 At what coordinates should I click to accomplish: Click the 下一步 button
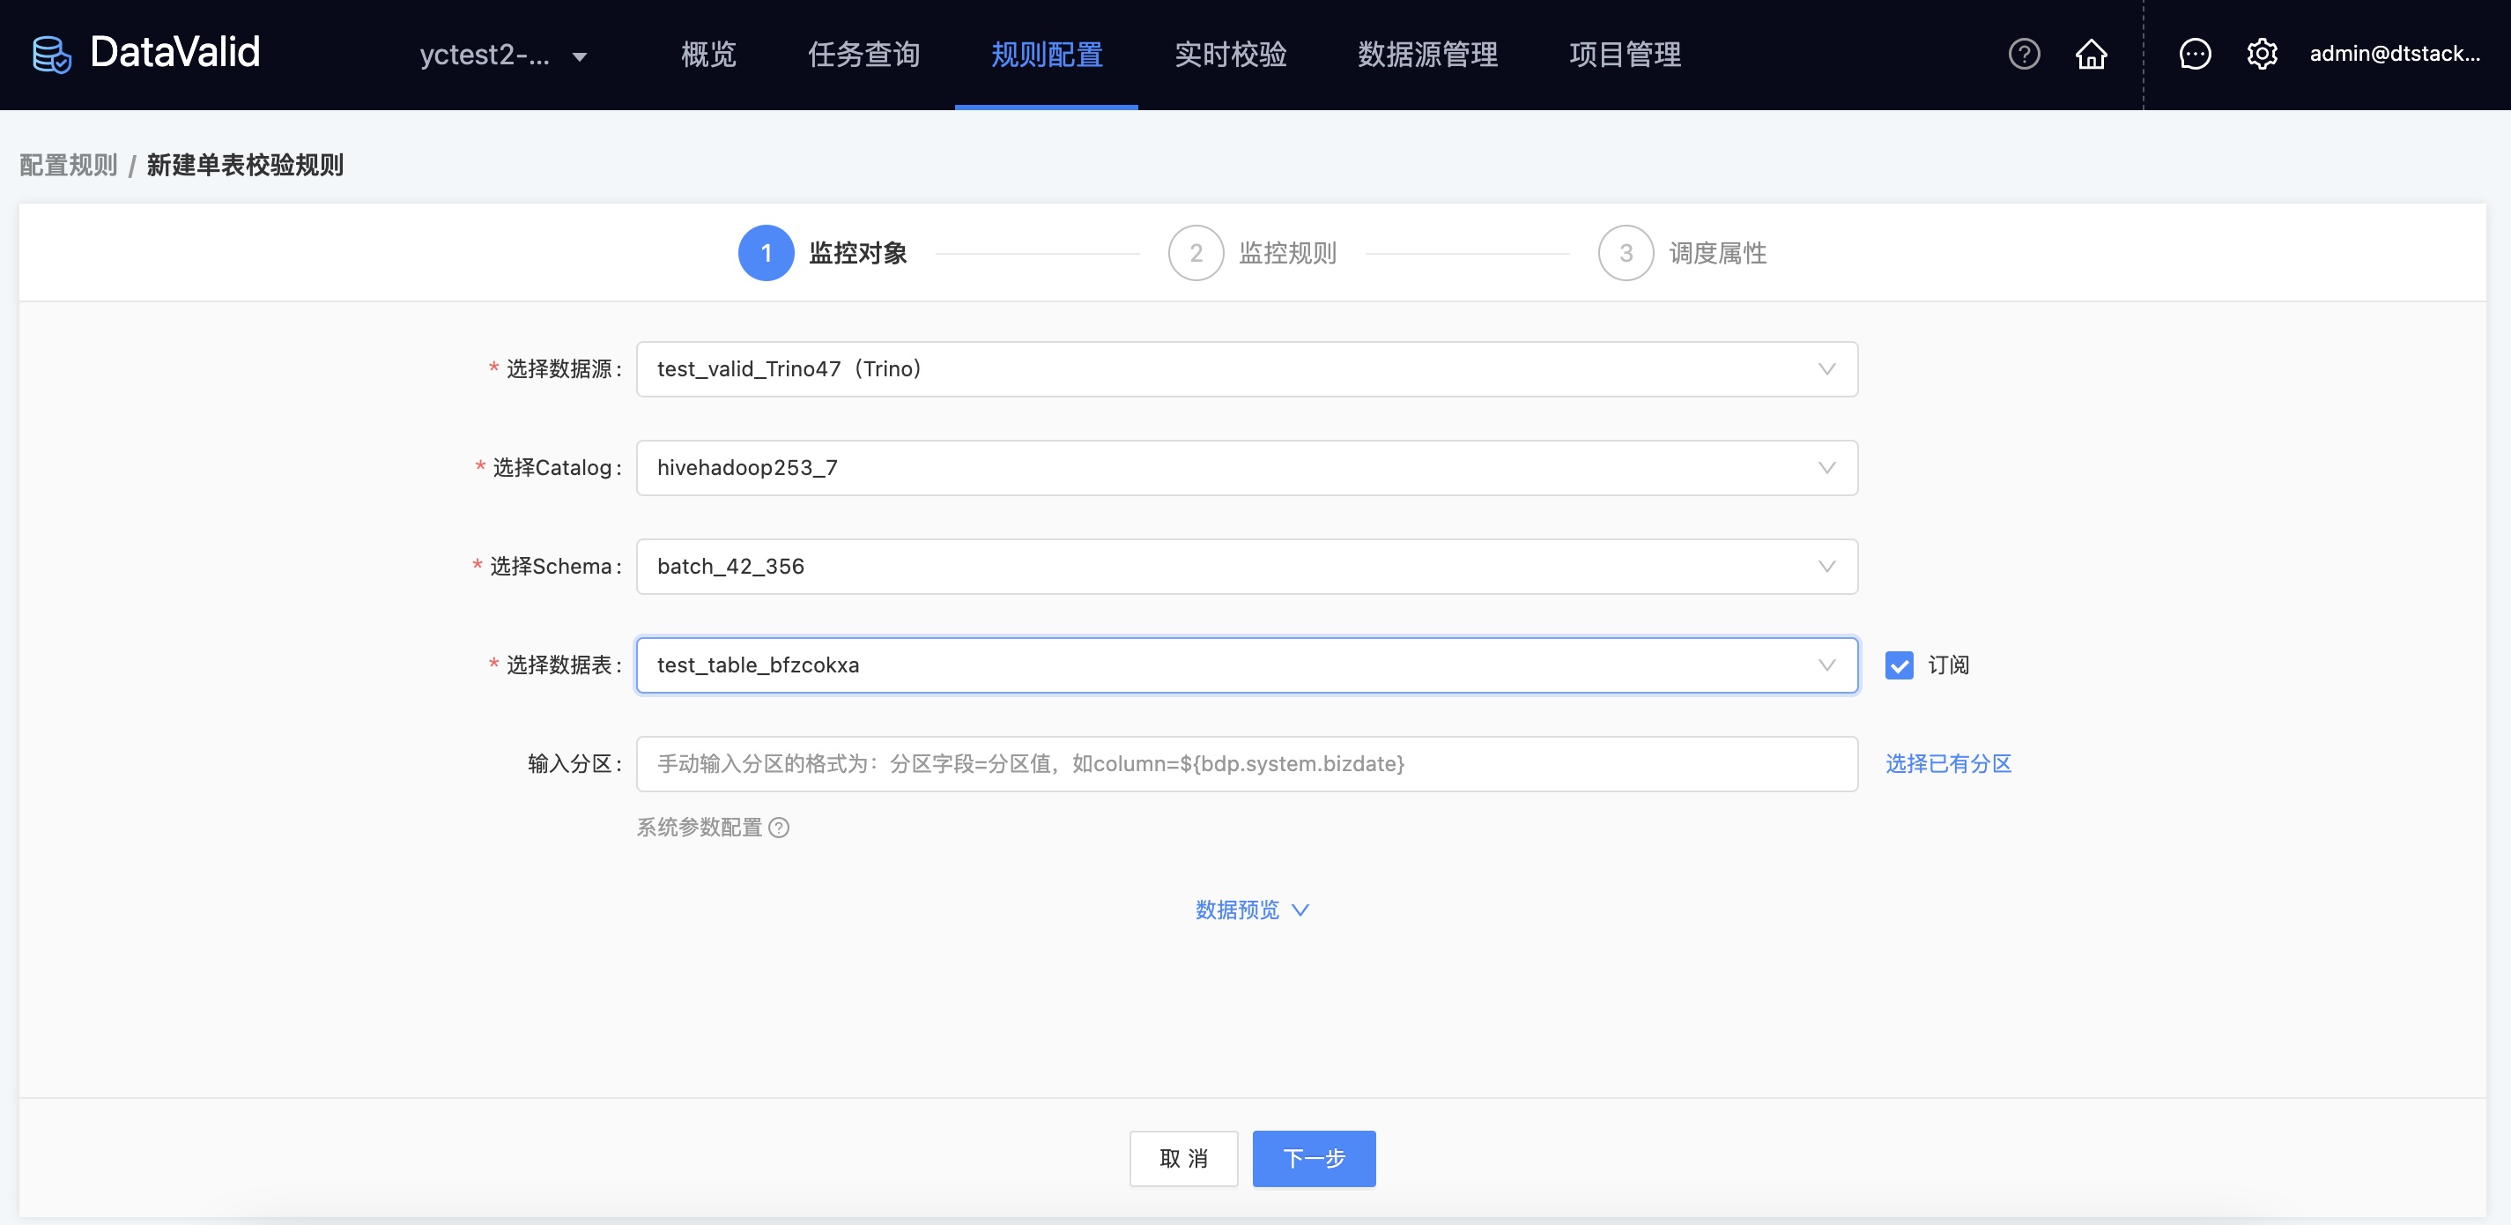tap(1313, 1158)
